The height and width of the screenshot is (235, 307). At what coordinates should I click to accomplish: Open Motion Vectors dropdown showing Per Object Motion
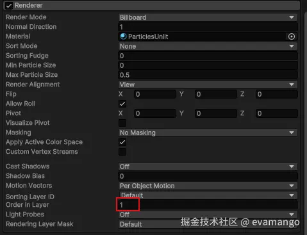(x=208, y=186)
